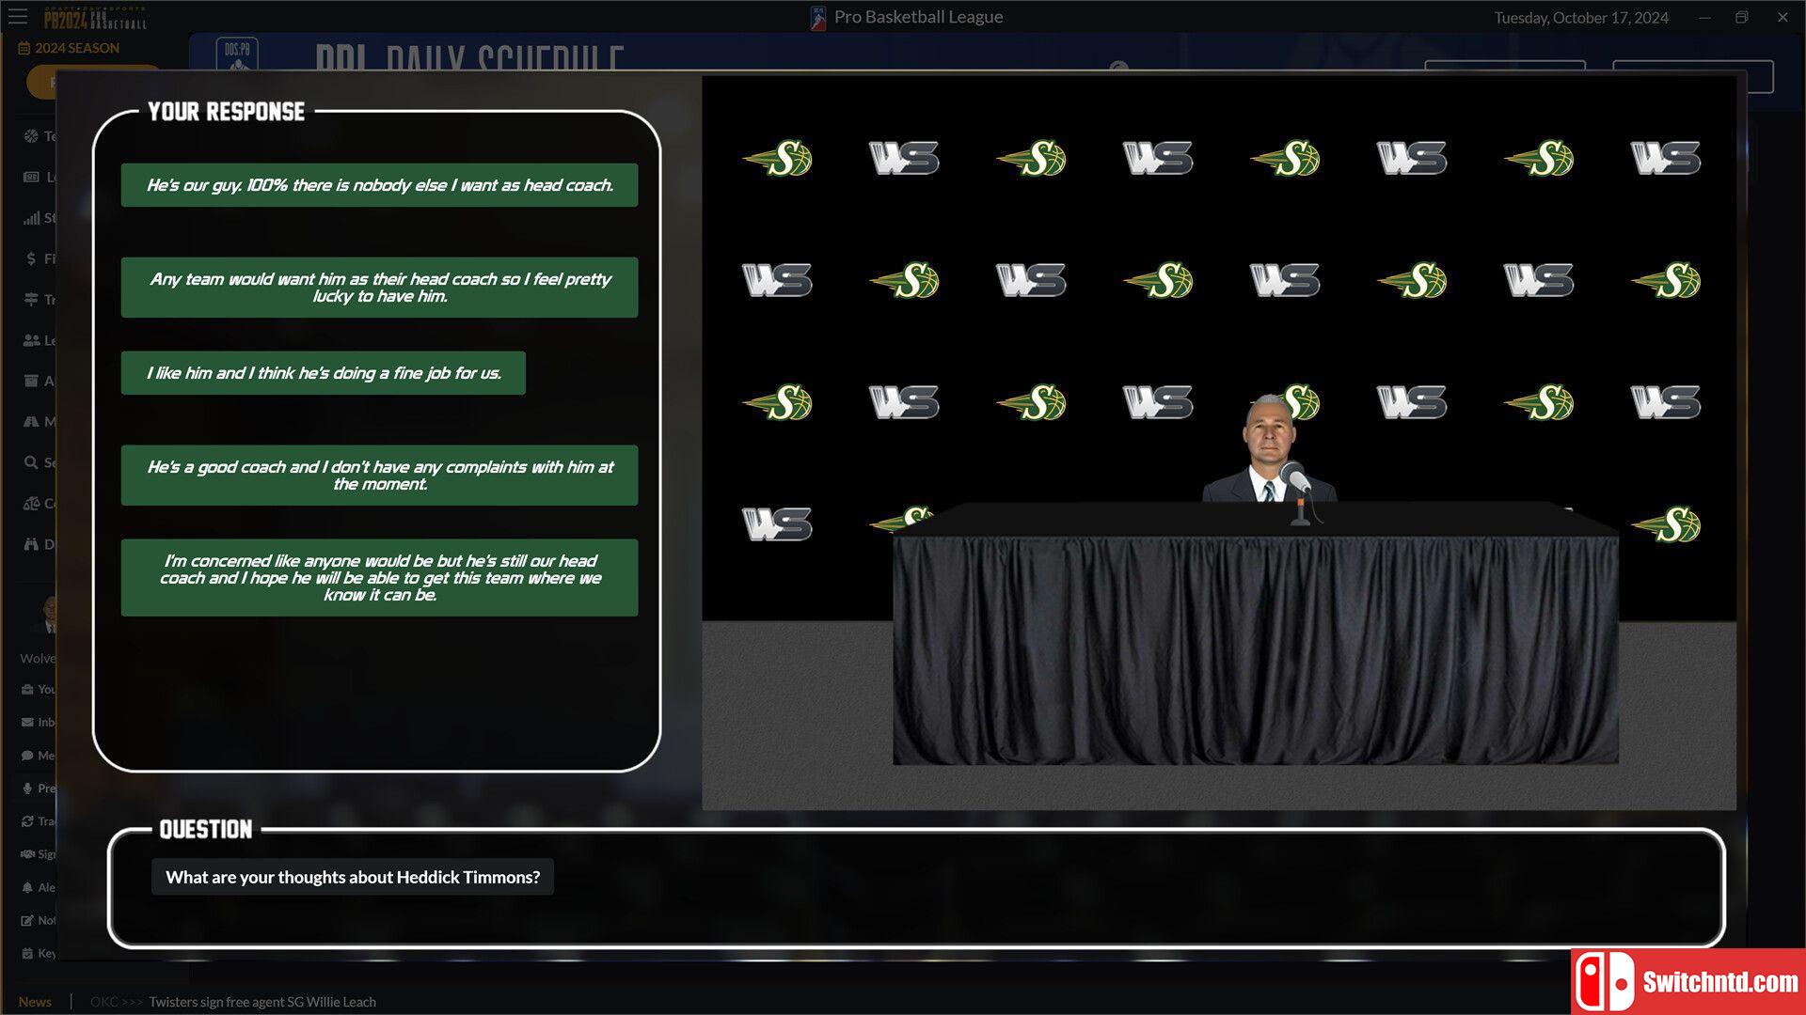The height and width of the screenshot is (1015, 1806).
Task: Open the circular arrows trade icon
Action: click(x=27, y=821)
